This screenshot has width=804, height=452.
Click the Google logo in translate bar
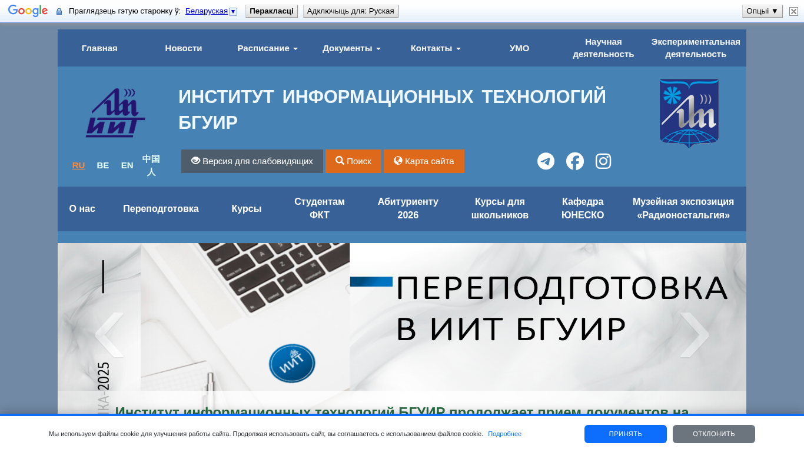click(x=28, y=11)
